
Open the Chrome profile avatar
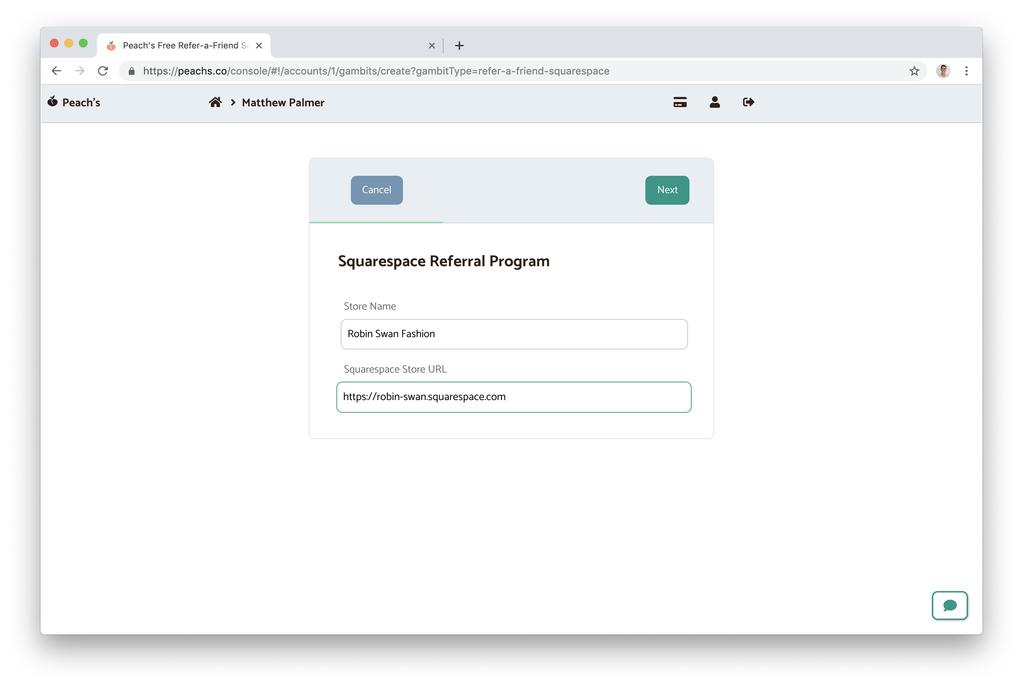coord(943,71)
